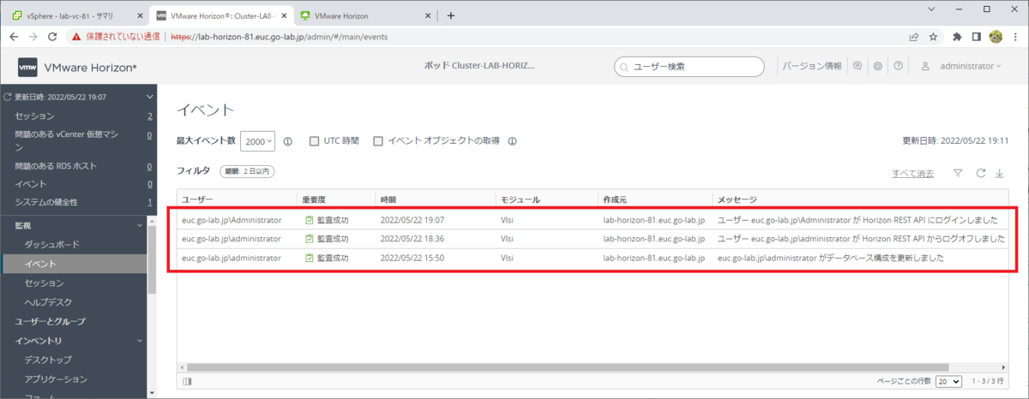The image size is (1029, 399).
Task: Click the column chooser icon below the table
Action: click(187, 381)
